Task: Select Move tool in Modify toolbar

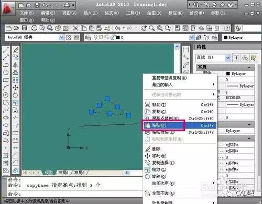Action: 15,88
